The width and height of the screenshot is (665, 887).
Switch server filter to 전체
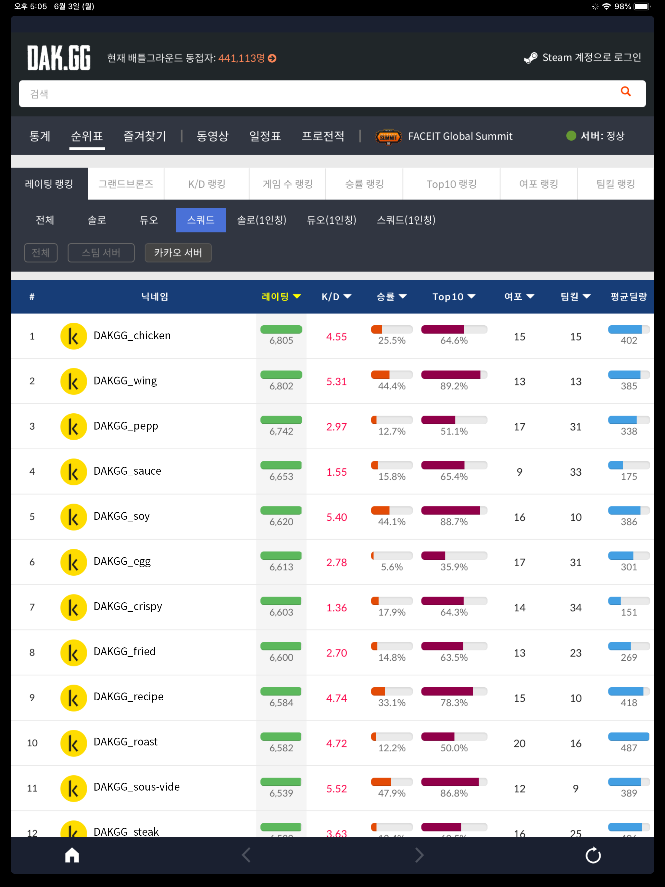41,253
